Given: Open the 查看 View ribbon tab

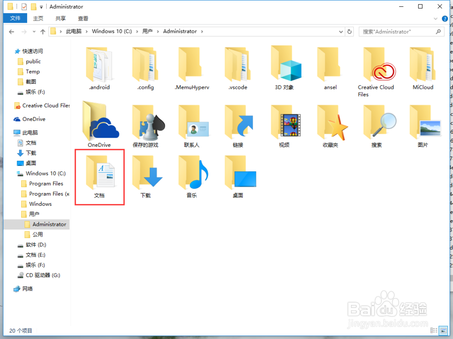Looking at the screenshot, I should pos(83,19).
